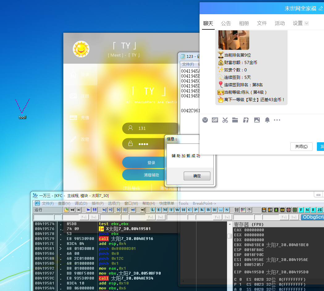Open the S source button
The height and width of the screenshot is (291, 324).
[227, 210]
